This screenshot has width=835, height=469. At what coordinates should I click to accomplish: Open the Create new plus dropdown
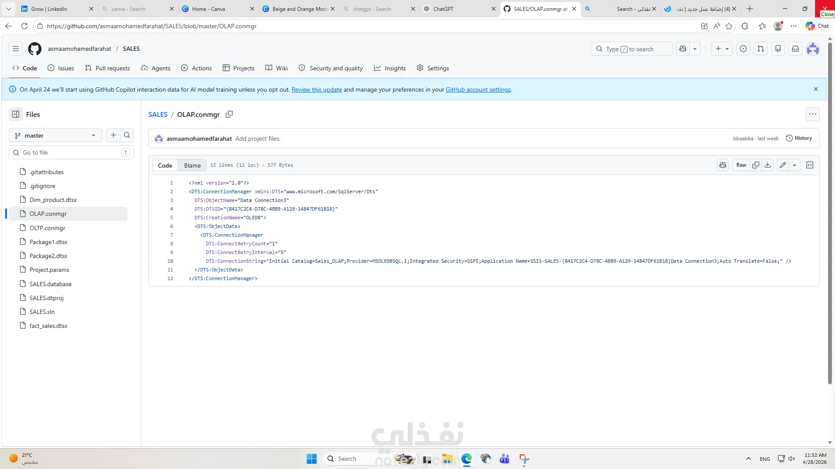click(722, 49)
